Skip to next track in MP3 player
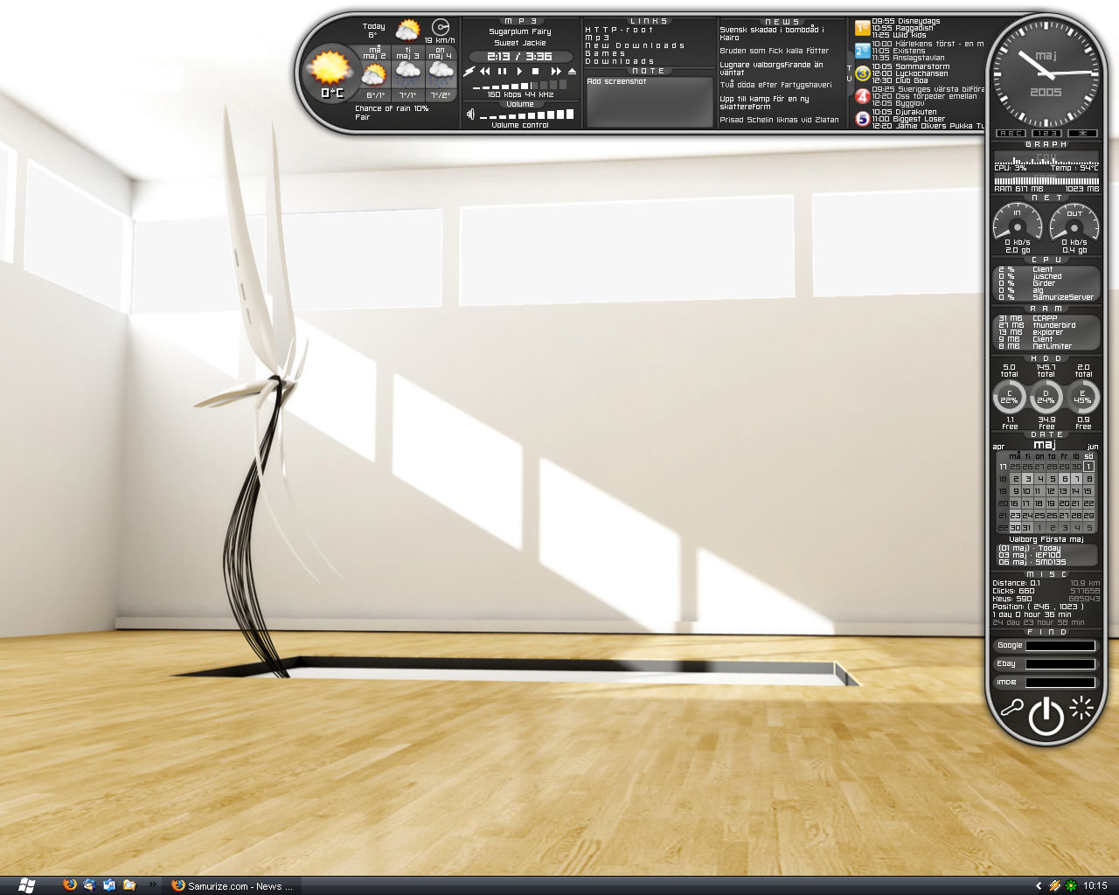The image size is (1119, 895). [x=555, y=71]
